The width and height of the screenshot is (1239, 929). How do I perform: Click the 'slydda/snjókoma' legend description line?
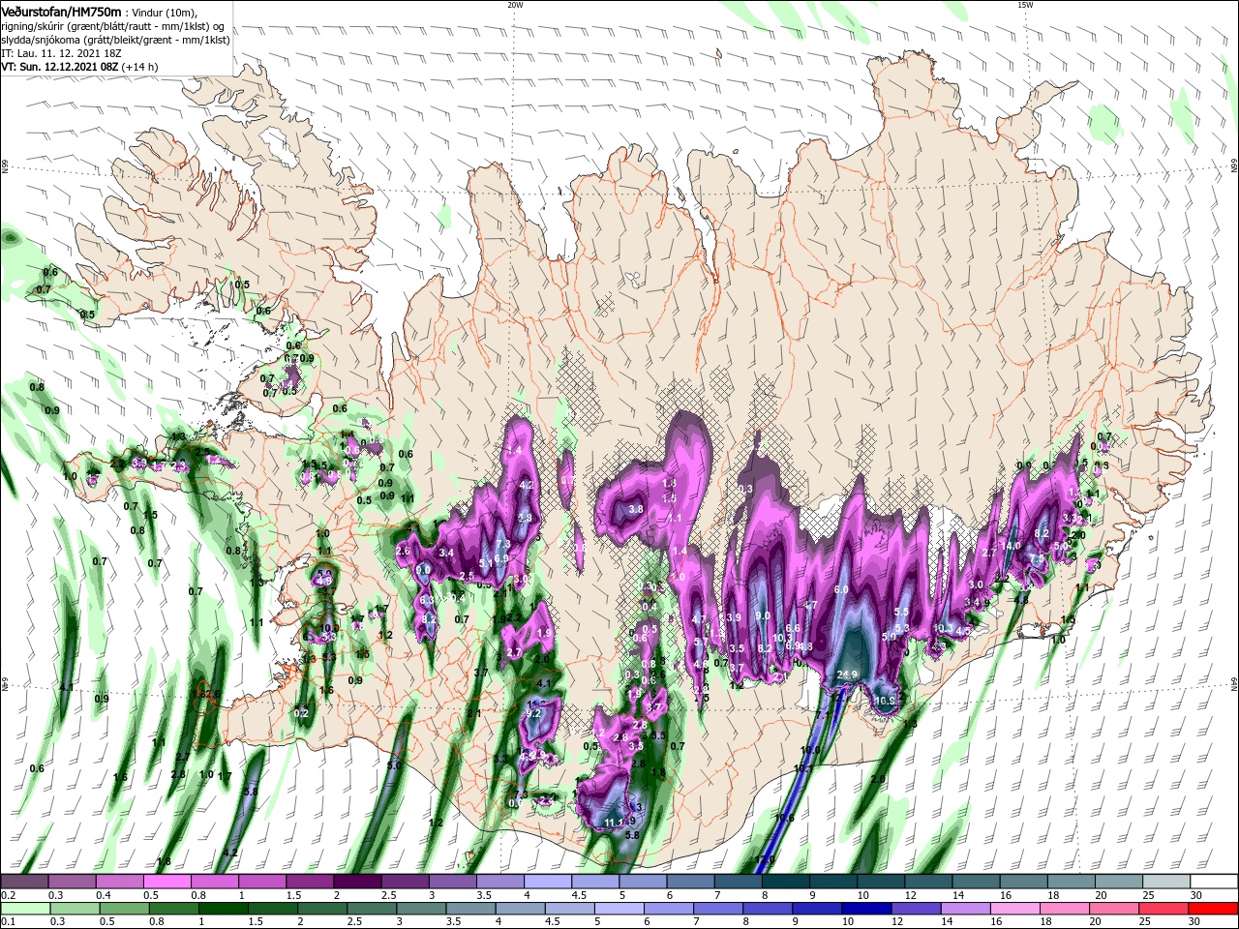115,40
